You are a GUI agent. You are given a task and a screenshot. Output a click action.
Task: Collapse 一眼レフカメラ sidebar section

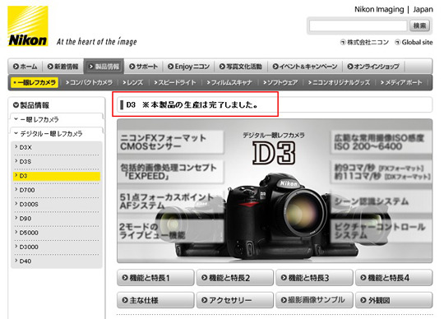tap(57, 119)
